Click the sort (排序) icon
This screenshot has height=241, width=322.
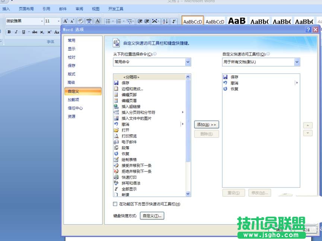coord(166,21)
